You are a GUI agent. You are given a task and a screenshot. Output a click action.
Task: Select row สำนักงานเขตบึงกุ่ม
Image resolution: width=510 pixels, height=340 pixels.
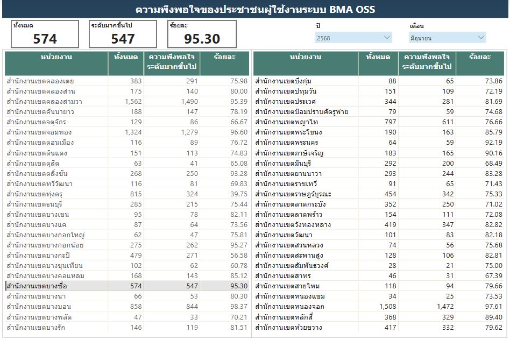coord(379,81)
